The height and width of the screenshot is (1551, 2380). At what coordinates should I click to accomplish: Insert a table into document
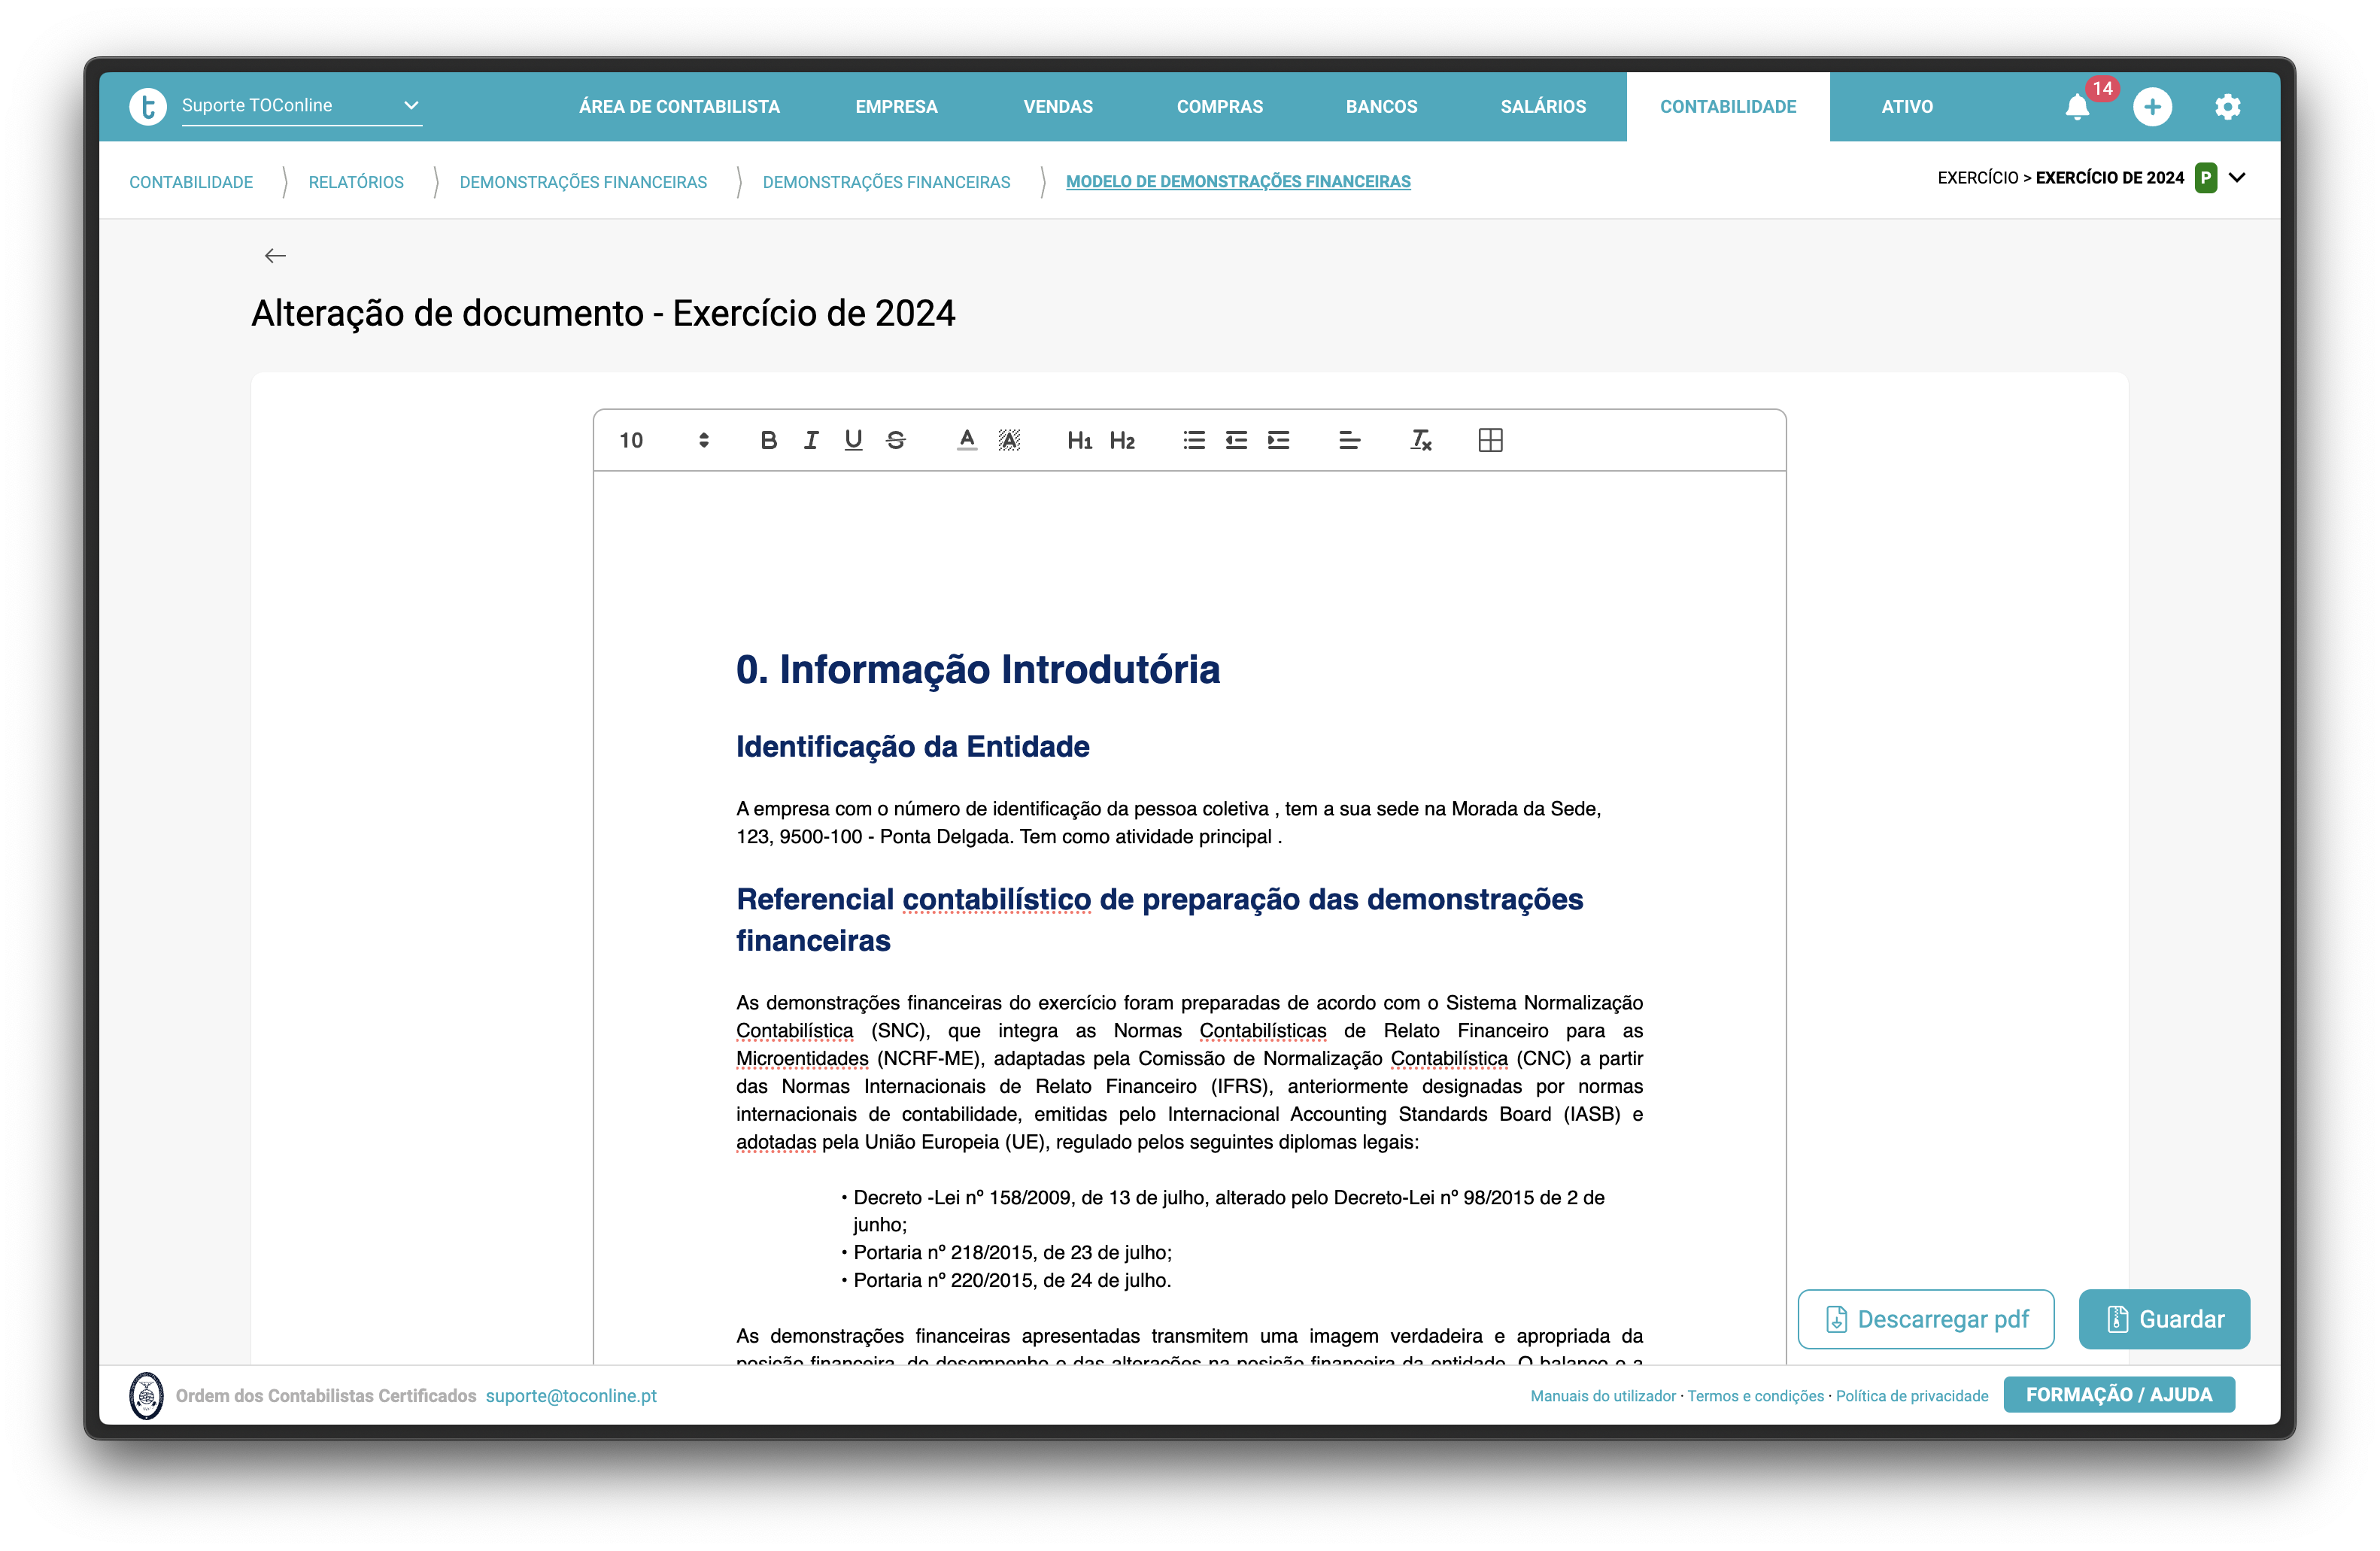tap(1490, 440)
